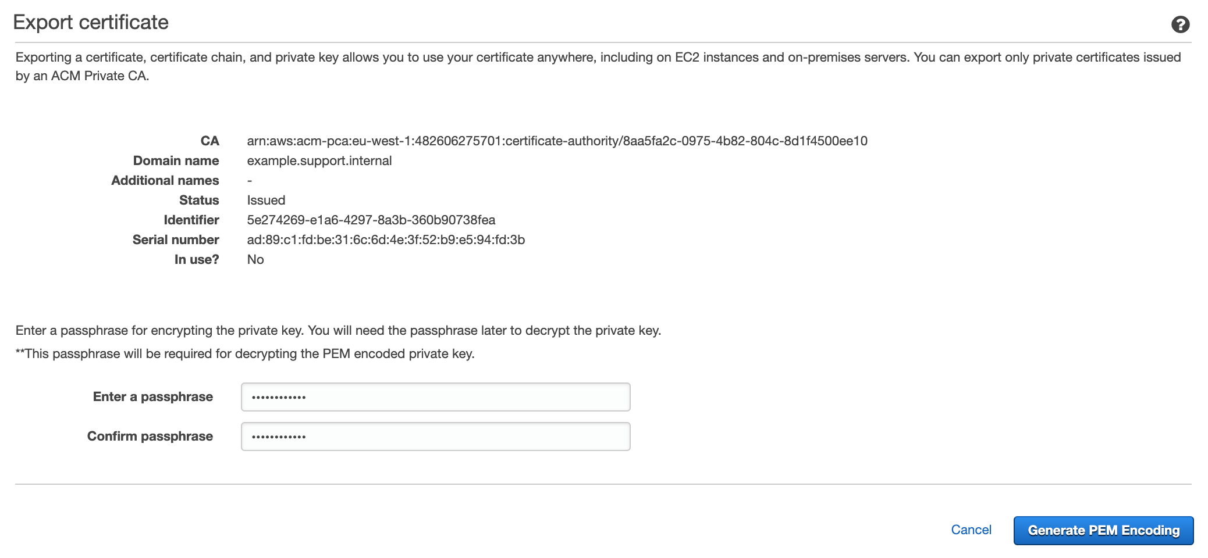Click the Issued status text
The width and height of the screenshot is (1208, 558).
click(265, 200)
